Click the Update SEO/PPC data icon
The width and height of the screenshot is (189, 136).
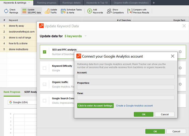[24, 11]
